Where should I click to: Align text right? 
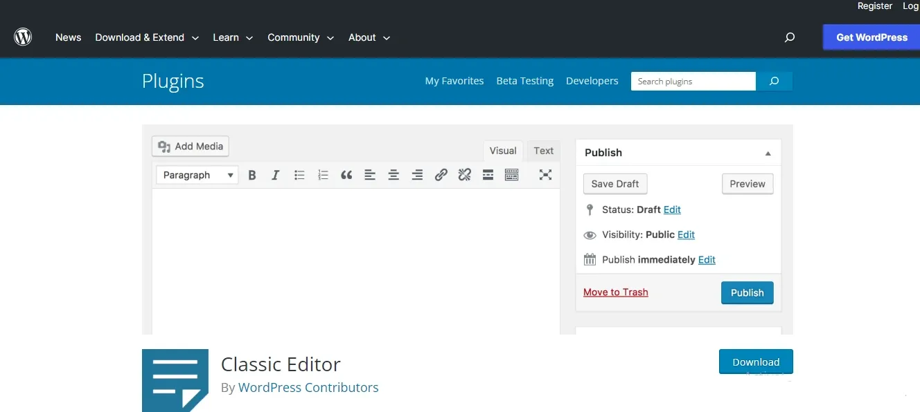pyautogui.click(x=417, y=175)
